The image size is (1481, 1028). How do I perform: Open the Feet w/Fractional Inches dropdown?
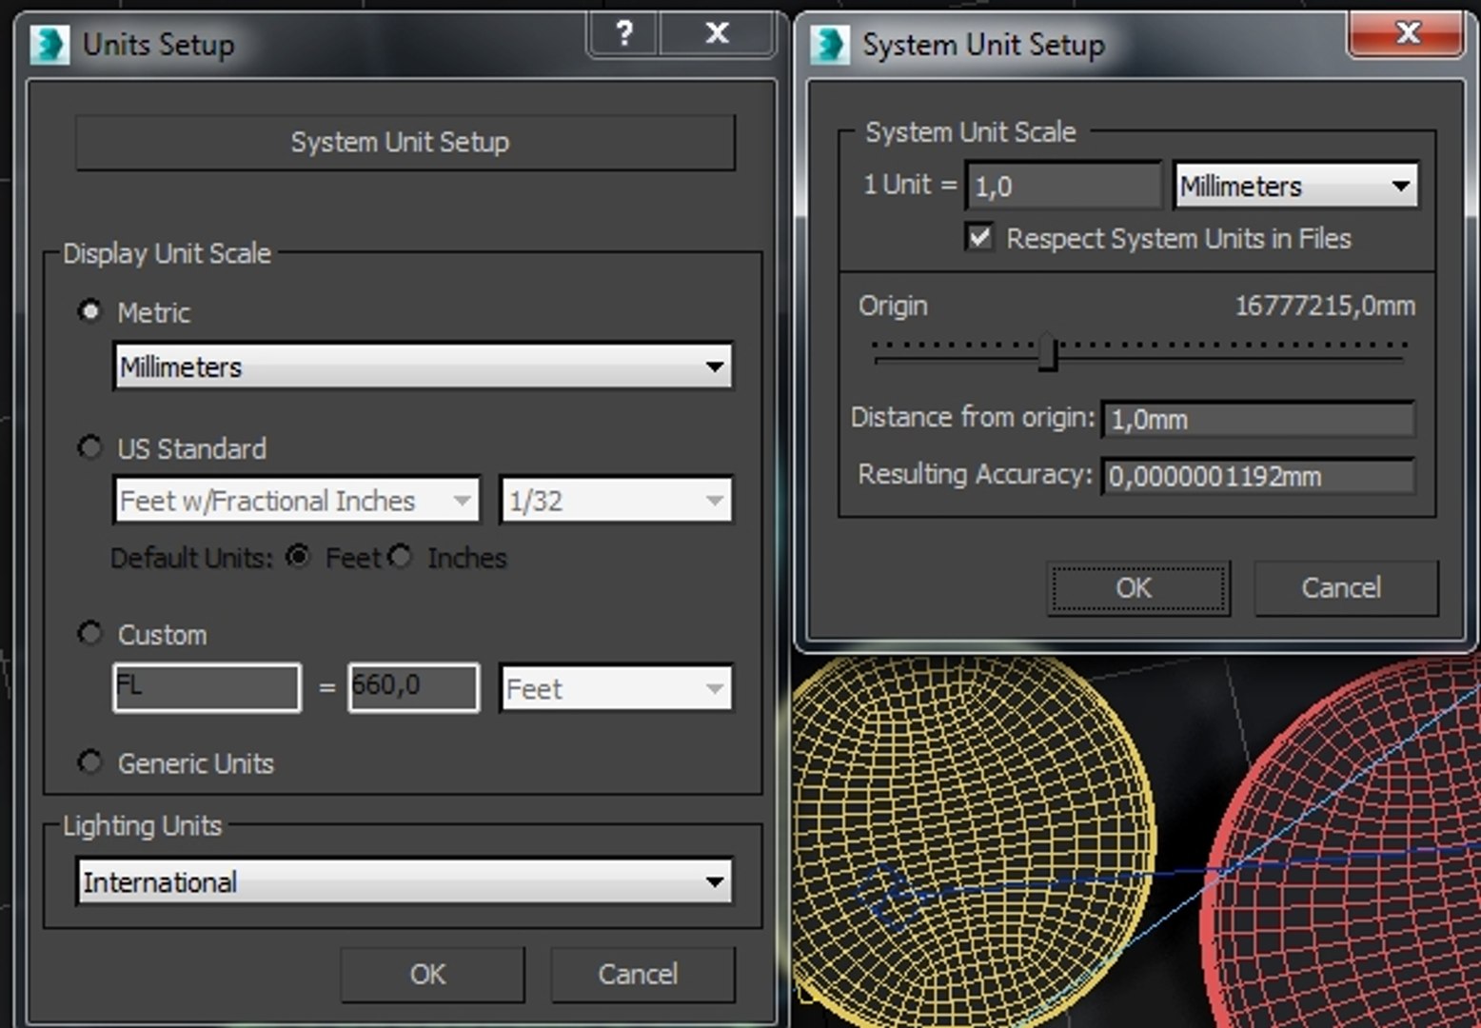pyautogui.click(x=297, y=501)
